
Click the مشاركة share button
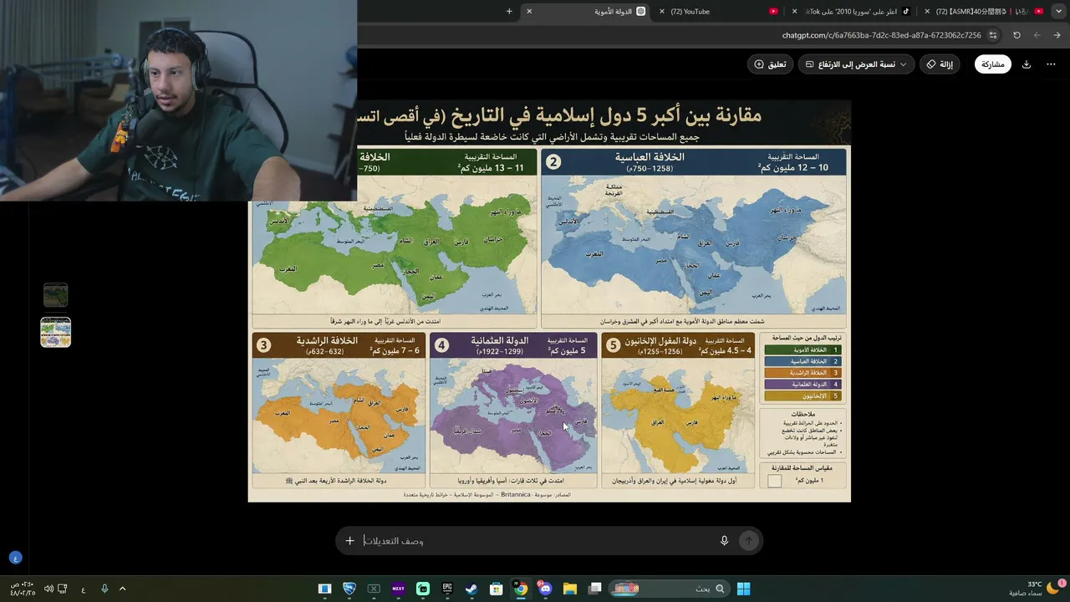[x=992, y=64]
